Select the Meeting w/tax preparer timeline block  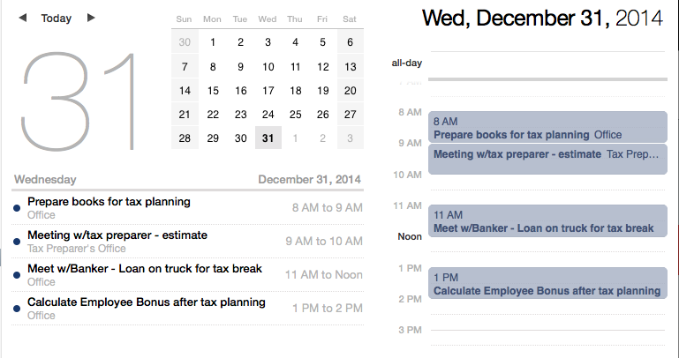[x=547, y=159]
